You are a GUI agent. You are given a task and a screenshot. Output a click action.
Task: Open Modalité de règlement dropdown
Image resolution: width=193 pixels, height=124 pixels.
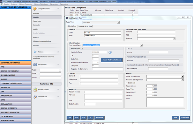pos(182,80)
